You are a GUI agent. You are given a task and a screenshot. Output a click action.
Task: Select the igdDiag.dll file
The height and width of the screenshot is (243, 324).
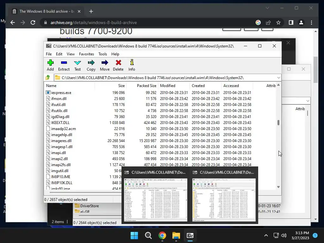coord(60,117)
